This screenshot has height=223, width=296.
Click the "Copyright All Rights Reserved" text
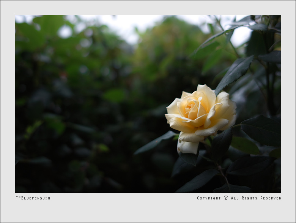click(239, 198)
